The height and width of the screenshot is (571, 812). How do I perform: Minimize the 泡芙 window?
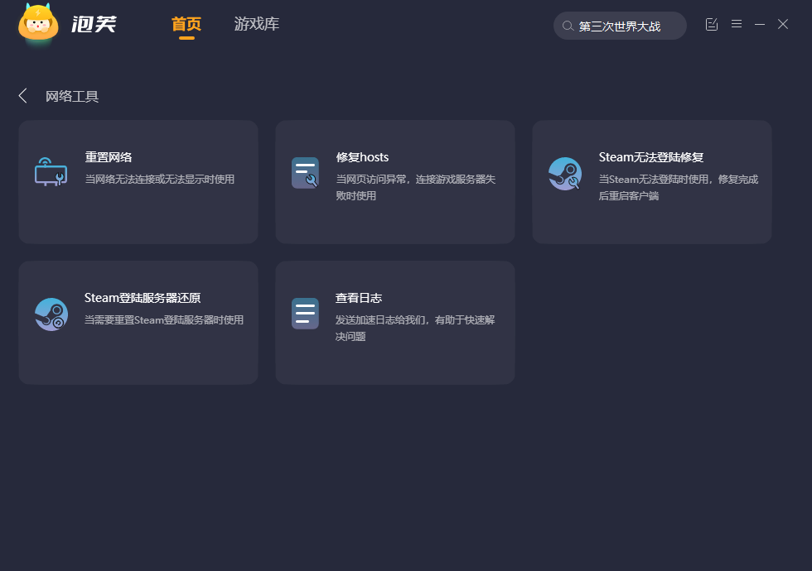click(x=759, y=25)
